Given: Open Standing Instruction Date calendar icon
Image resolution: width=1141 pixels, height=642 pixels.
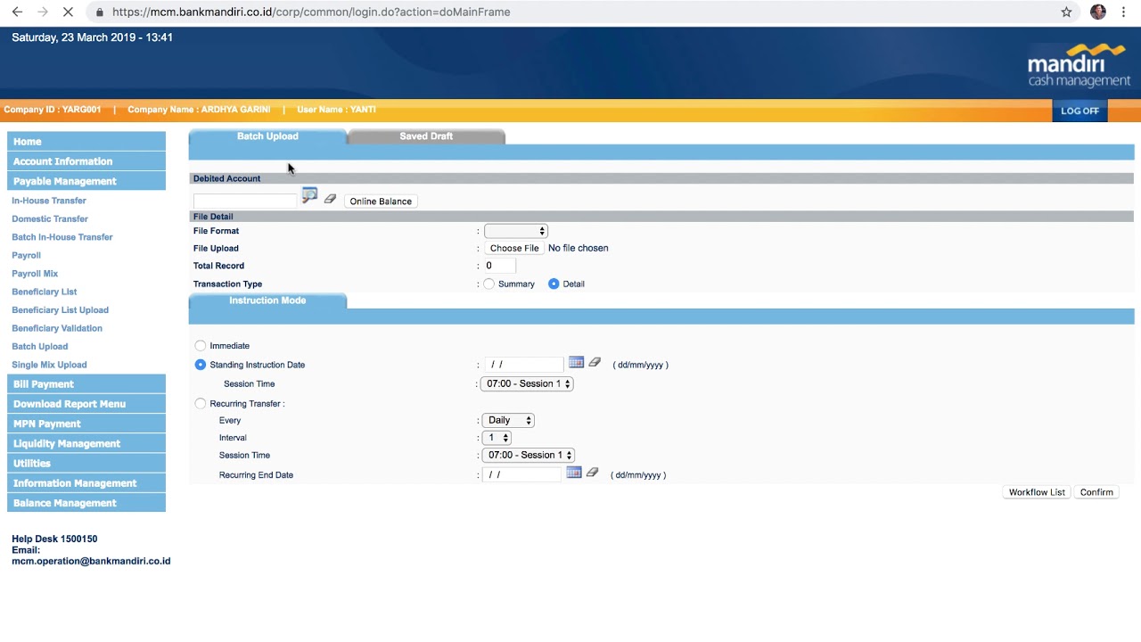Looking at the screenshot, I should pos(576,362).
